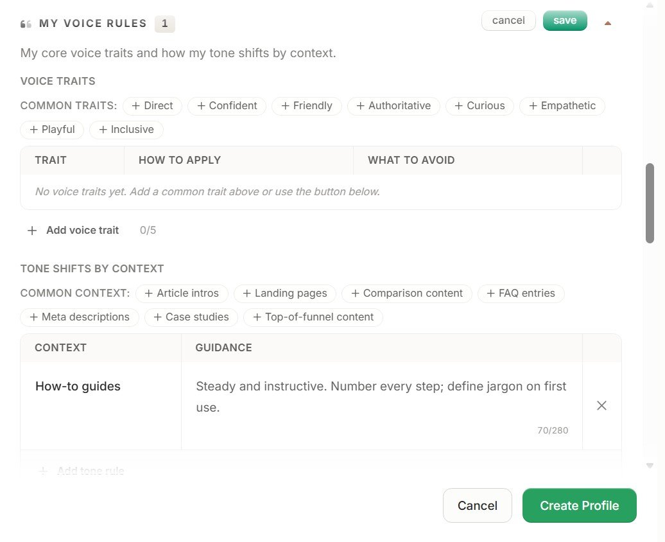Add the Article intros context
This screenshot has width=665, height=542.
coord(182,293)
